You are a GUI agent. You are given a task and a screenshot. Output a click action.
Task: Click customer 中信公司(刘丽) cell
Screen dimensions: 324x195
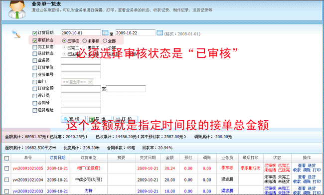pyautogui.click(x=89, y=180)
